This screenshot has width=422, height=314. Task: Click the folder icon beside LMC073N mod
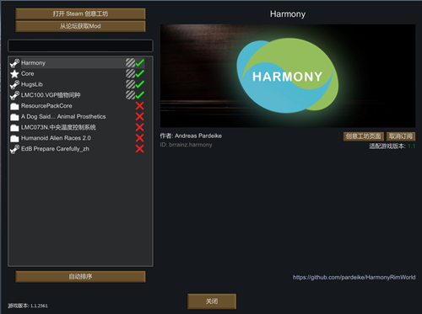tap(14, 128)
